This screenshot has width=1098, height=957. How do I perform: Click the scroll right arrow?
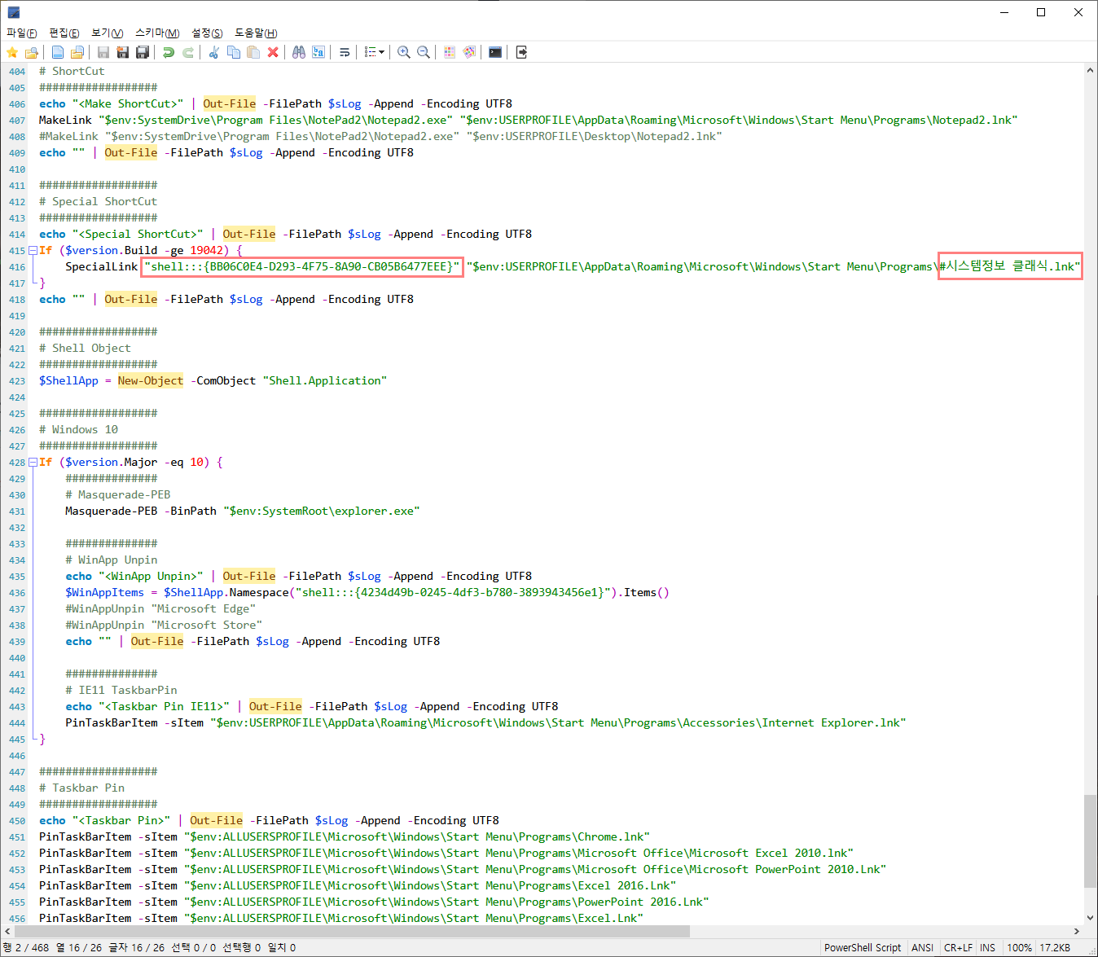pos(1077,931)
